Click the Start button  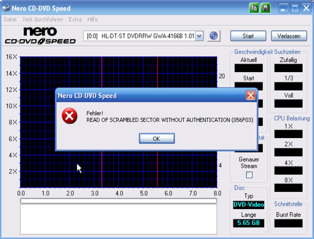click(x=248, y=36)
